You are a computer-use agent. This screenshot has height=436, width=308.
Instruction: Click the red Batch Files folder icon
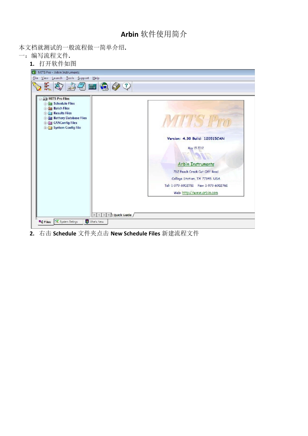click(50, 108)
